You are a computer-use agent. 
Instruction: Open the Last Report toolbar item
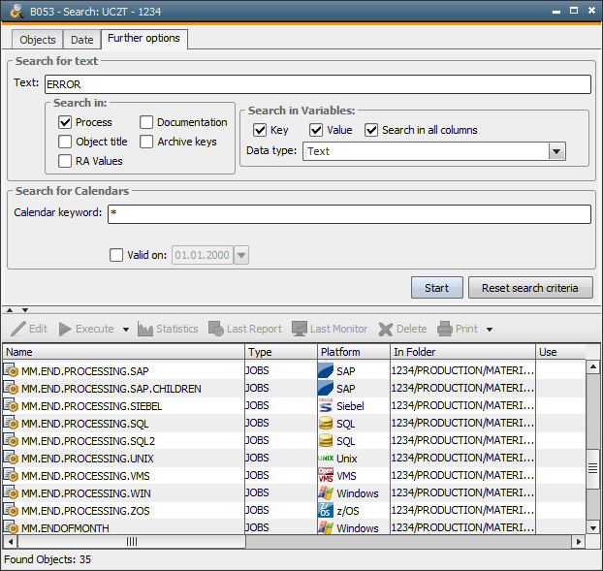pyautogui.click(x=245, y=330)
